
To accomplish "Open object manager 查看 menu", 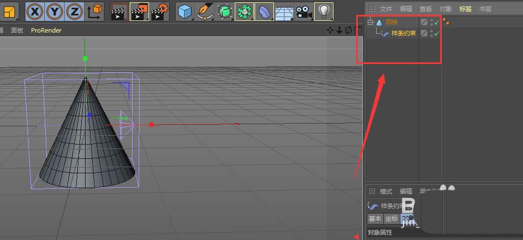I will pos(426,9).
